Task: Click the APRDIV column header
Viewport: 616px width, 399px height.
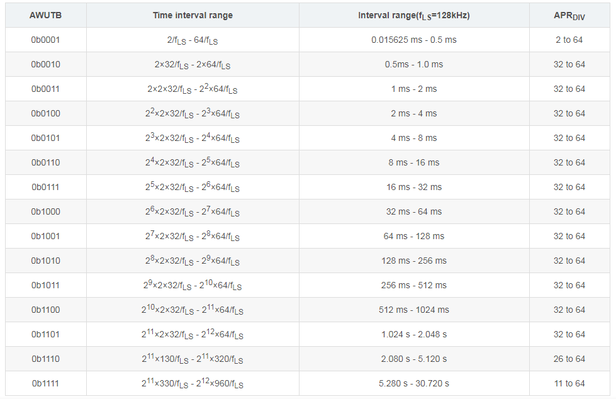Action: coord(569,15)
